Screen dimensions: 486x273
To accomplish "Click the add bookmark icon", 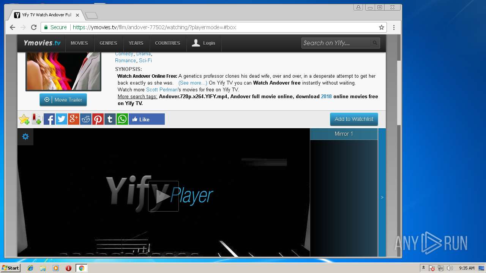I will [x=36, y=119].
